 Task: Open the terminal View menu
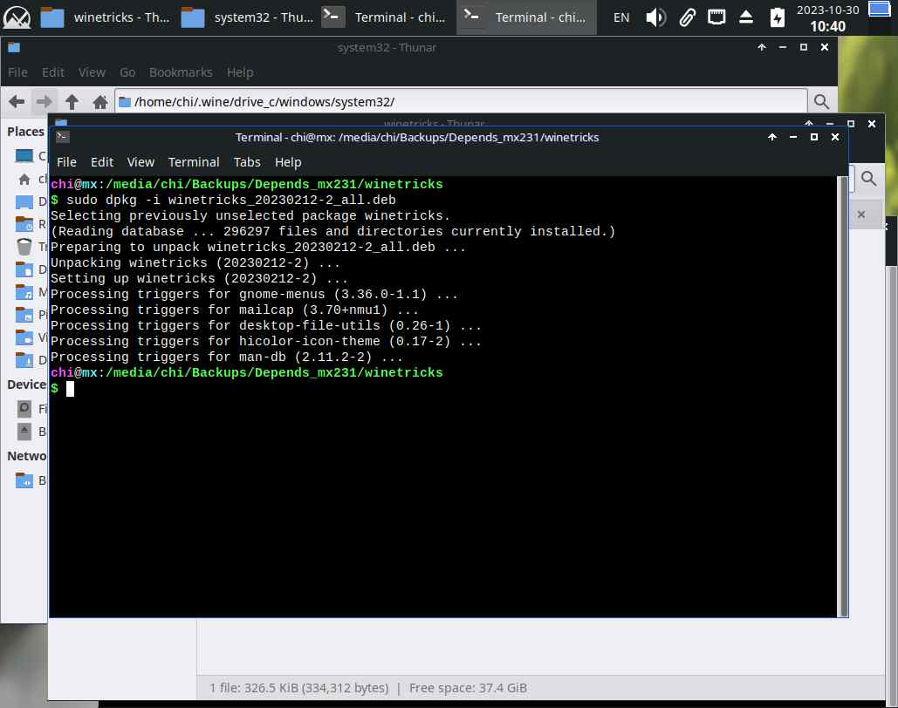pos(141,162)
